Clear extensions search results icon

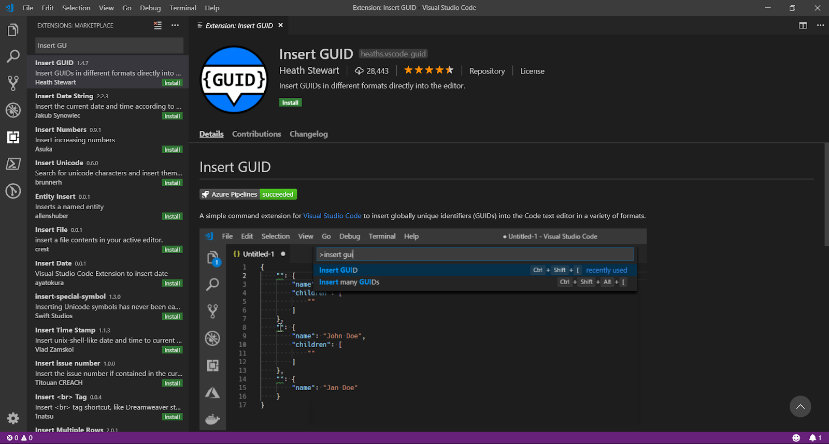coord(158,25)
